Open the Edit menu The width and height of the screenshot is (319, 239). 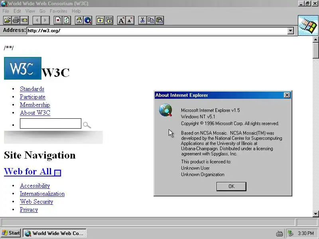(x=17, y=11)
